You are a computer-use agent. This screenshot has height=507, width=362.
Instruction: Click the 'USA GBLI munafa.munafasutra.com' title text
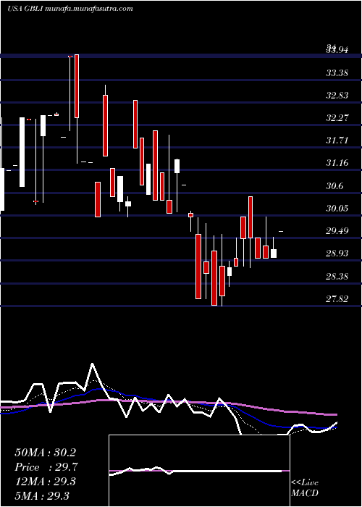point(70,9)
